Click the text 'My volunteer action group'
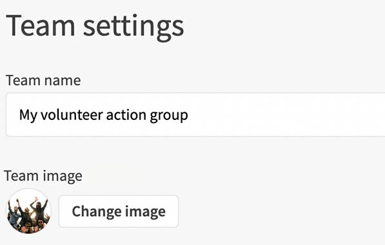The width and height of the screenshot is (385, 245). point(104,115)
